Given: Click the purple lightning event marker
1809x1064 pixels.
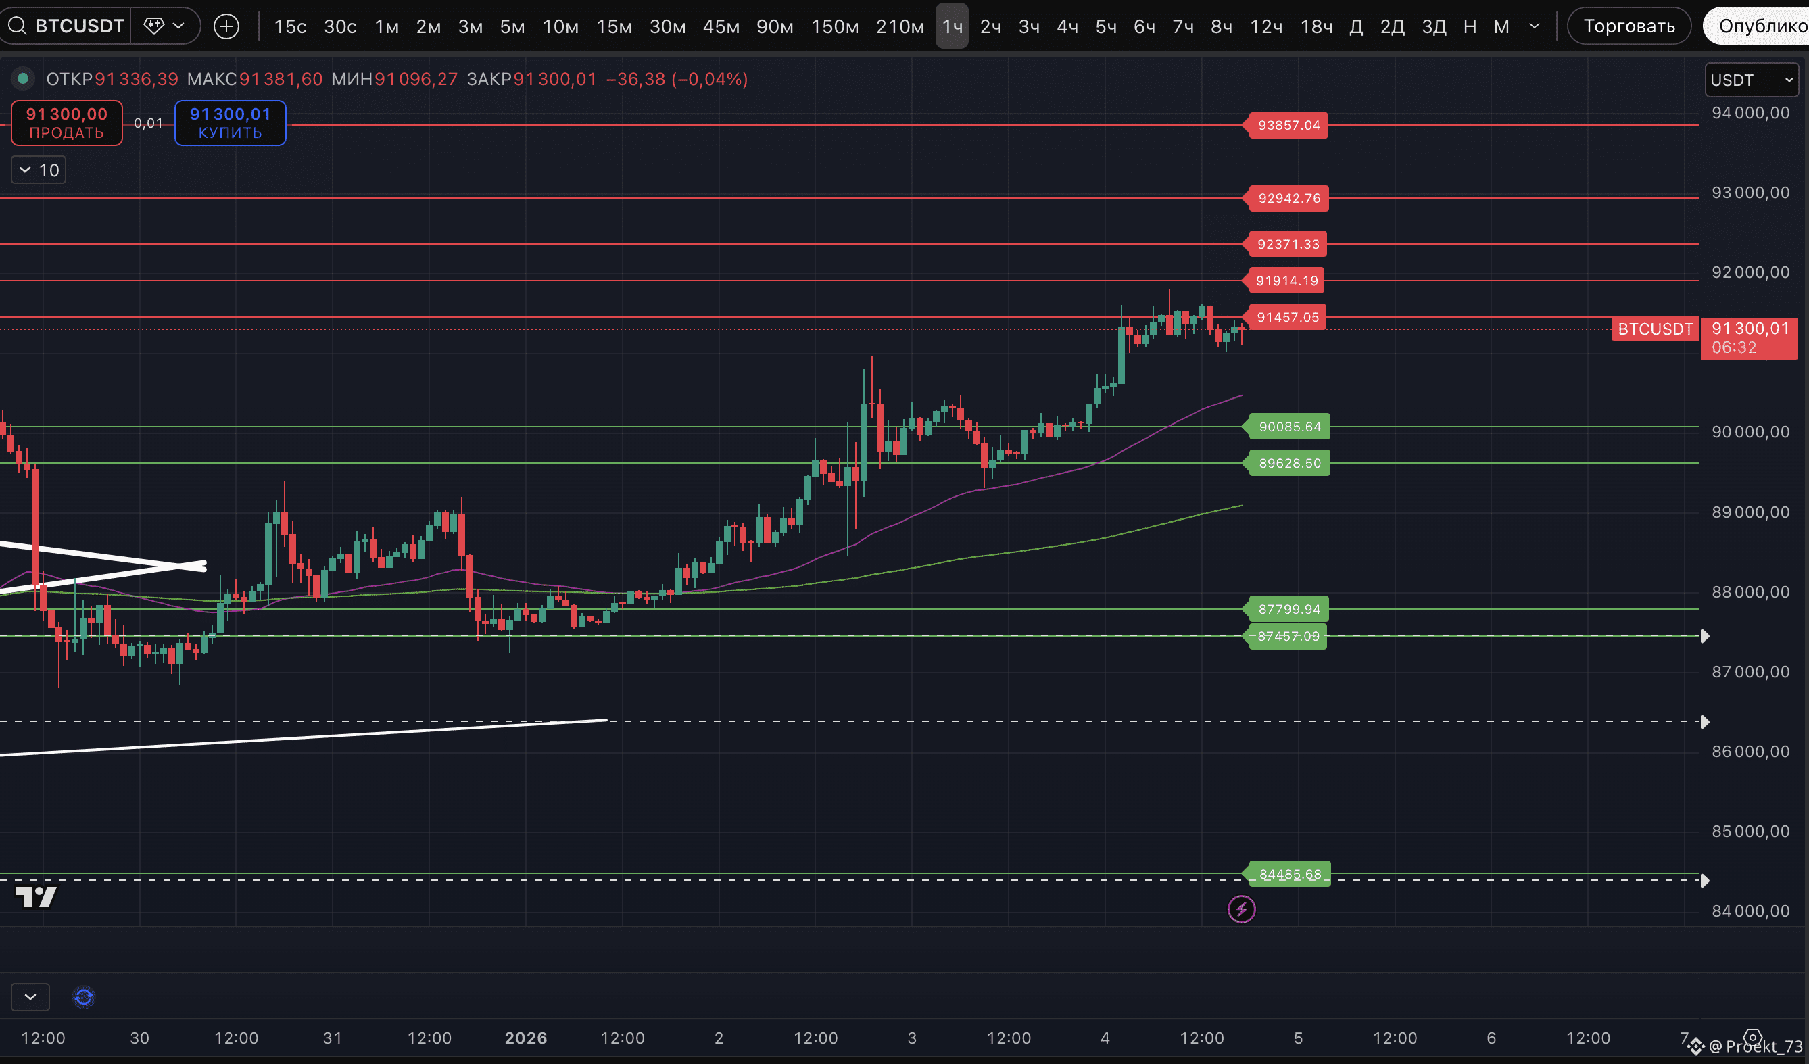Looking at the screenshot, I should [x=1241, y=909].
